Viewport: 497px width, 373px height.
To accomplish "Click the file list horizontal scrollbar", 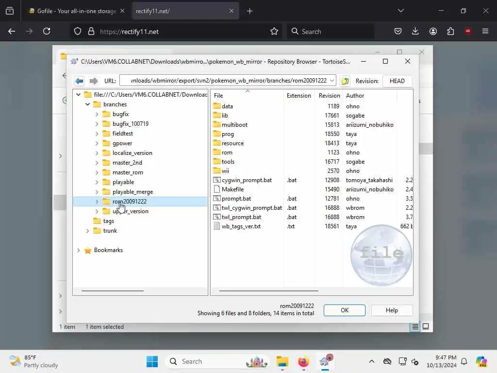I will [268, 290].
